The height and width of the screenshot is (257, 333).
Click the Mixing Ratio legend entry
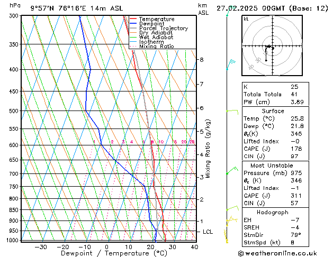(x=156, y=47)
